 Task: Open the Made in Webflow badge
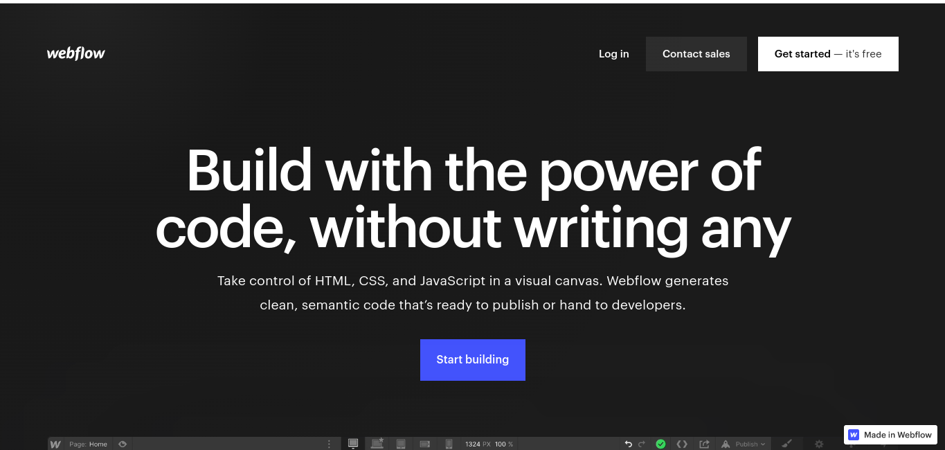[x=890, y=435]
